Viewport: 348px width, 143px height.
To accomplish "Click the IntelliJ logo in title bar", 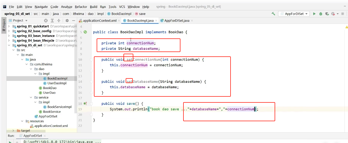I will [4, 7].
